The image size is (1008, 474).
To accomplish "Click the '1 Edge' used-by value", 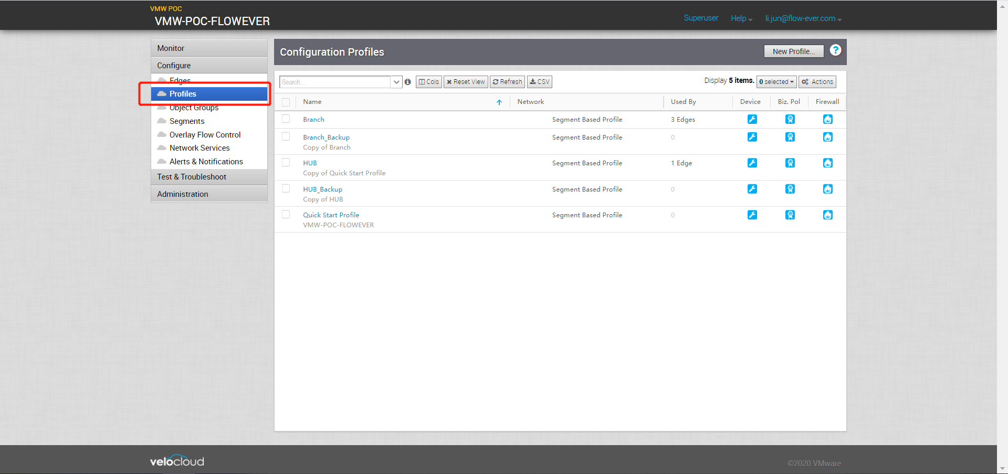I will coord(681,163).
